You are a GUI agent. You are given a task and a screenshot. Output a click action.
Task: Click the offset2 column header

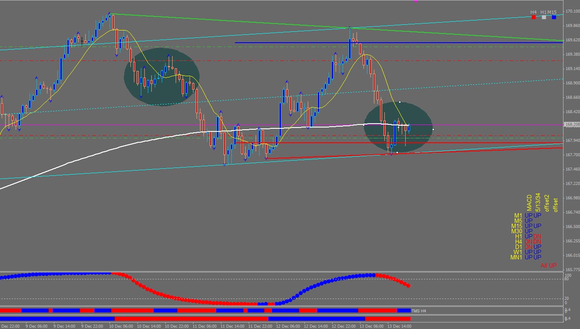[547, 203]
